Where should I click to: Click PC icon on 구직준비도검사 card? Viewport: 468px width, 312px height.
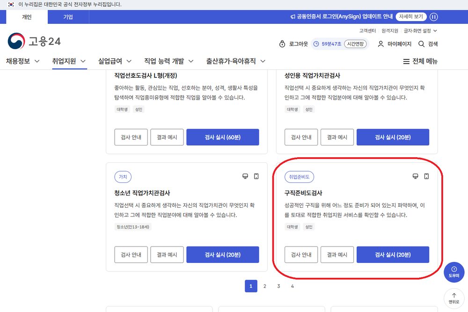(x=415, y=176)
